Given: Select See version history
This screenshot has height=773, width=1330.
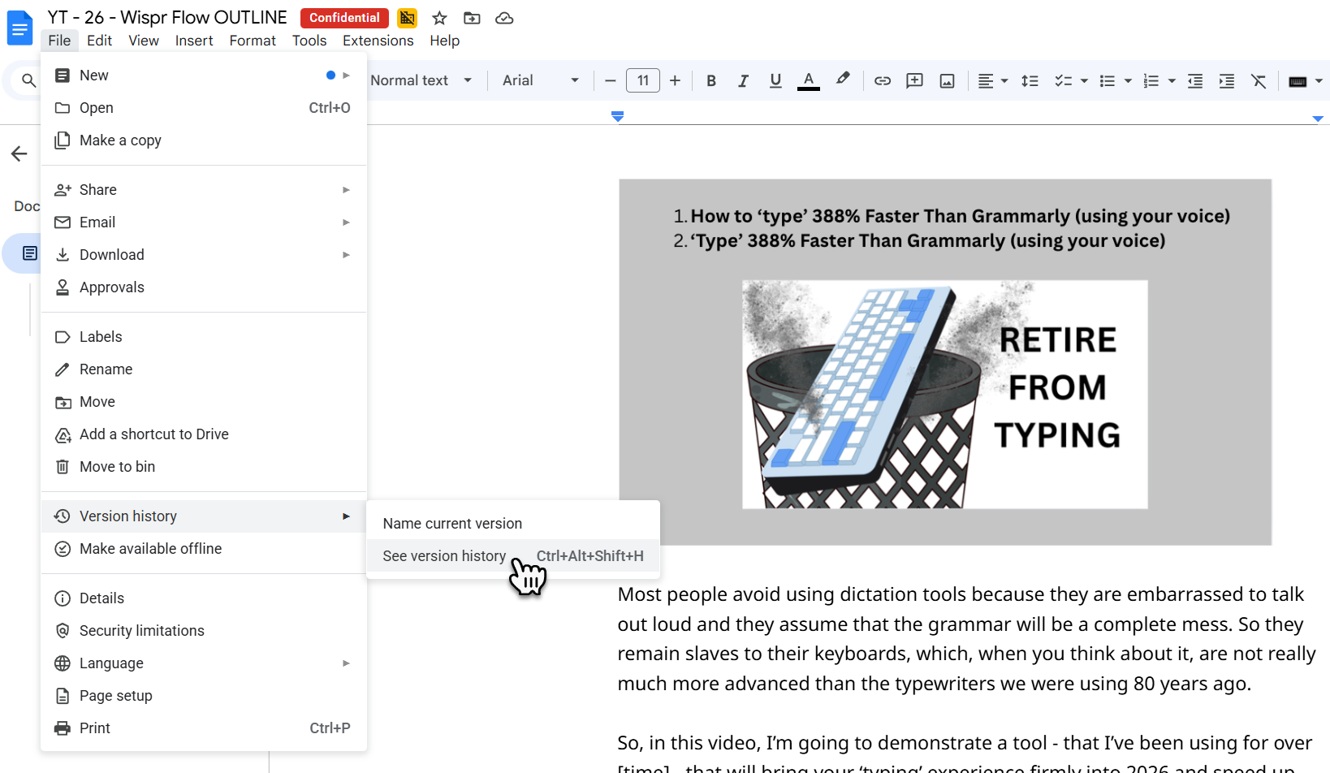Looking at the screenshot, I should [x=444, y=555].
